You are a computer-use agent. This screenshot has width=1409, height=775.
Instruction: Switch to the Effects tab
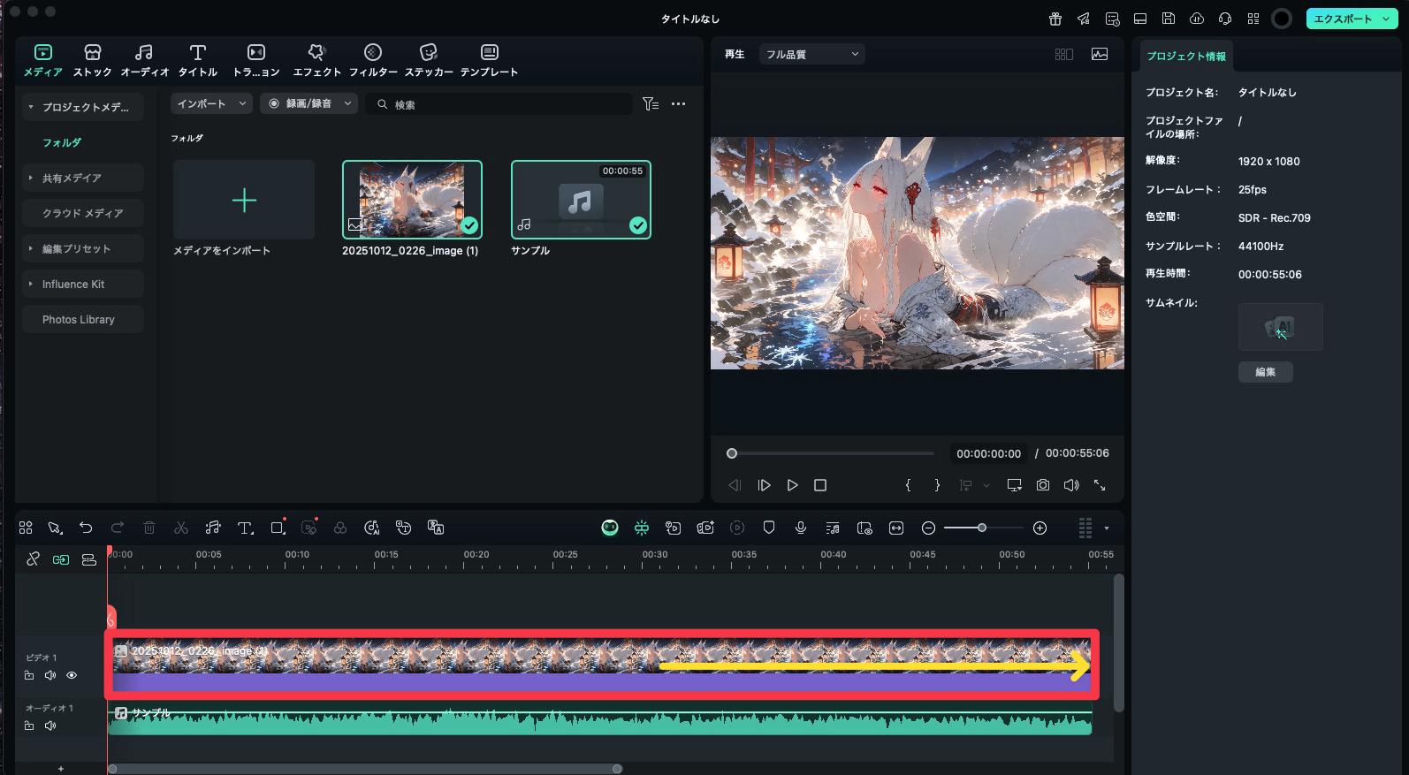316,60
